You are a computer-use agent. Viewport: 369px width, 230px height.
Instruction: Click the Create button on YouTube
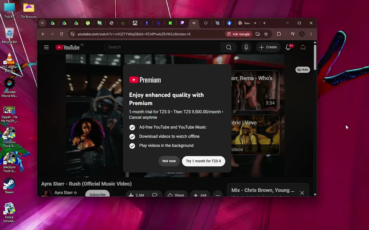tap(268, 47)
